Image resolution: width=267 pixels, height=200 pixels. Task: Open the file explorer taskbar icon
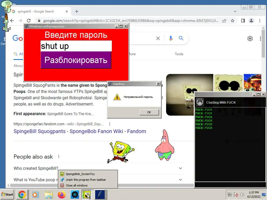tap(48, 194)
